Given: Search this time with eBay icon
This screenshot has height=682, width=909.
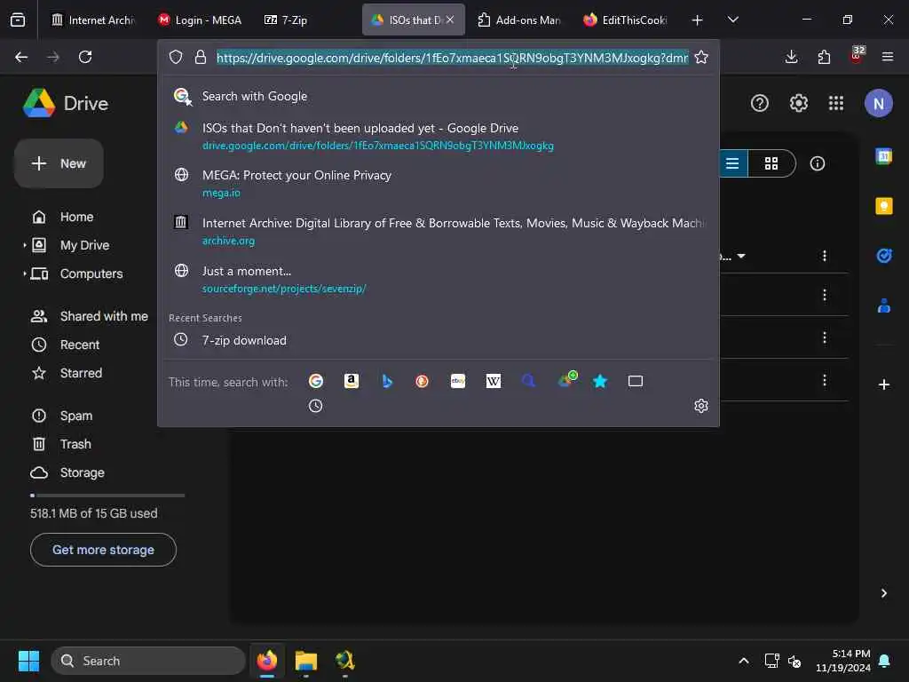Looking at the screenshot, I should coord(458,381).
